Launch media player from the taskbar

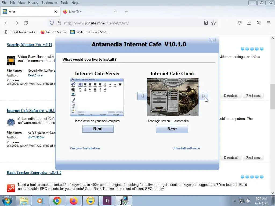click(40, 201)
